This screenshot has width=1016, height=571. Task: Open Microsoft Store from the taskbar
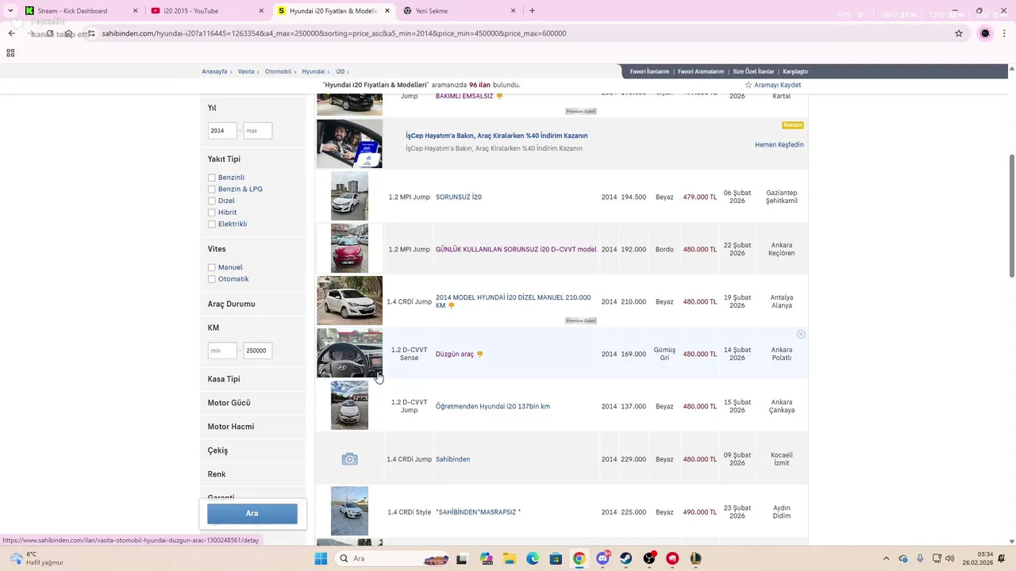[556, 558]
